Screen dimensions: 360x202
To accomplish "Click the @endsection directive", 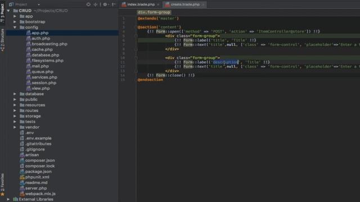I will [150, 80].
